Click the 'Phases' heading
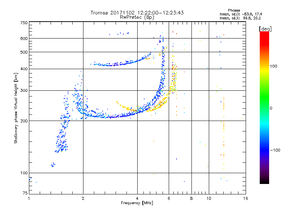 click(234, 10)
